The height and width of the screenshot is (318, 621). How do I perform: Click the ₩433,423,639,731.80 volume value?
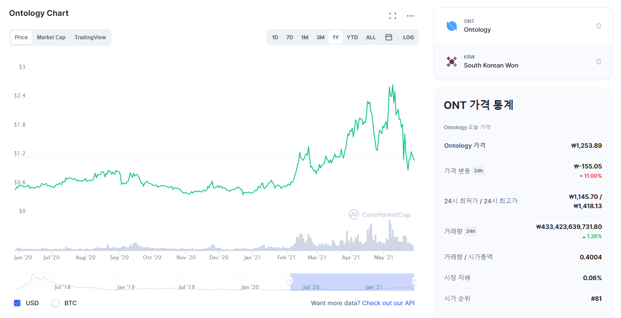pos(569,227)
